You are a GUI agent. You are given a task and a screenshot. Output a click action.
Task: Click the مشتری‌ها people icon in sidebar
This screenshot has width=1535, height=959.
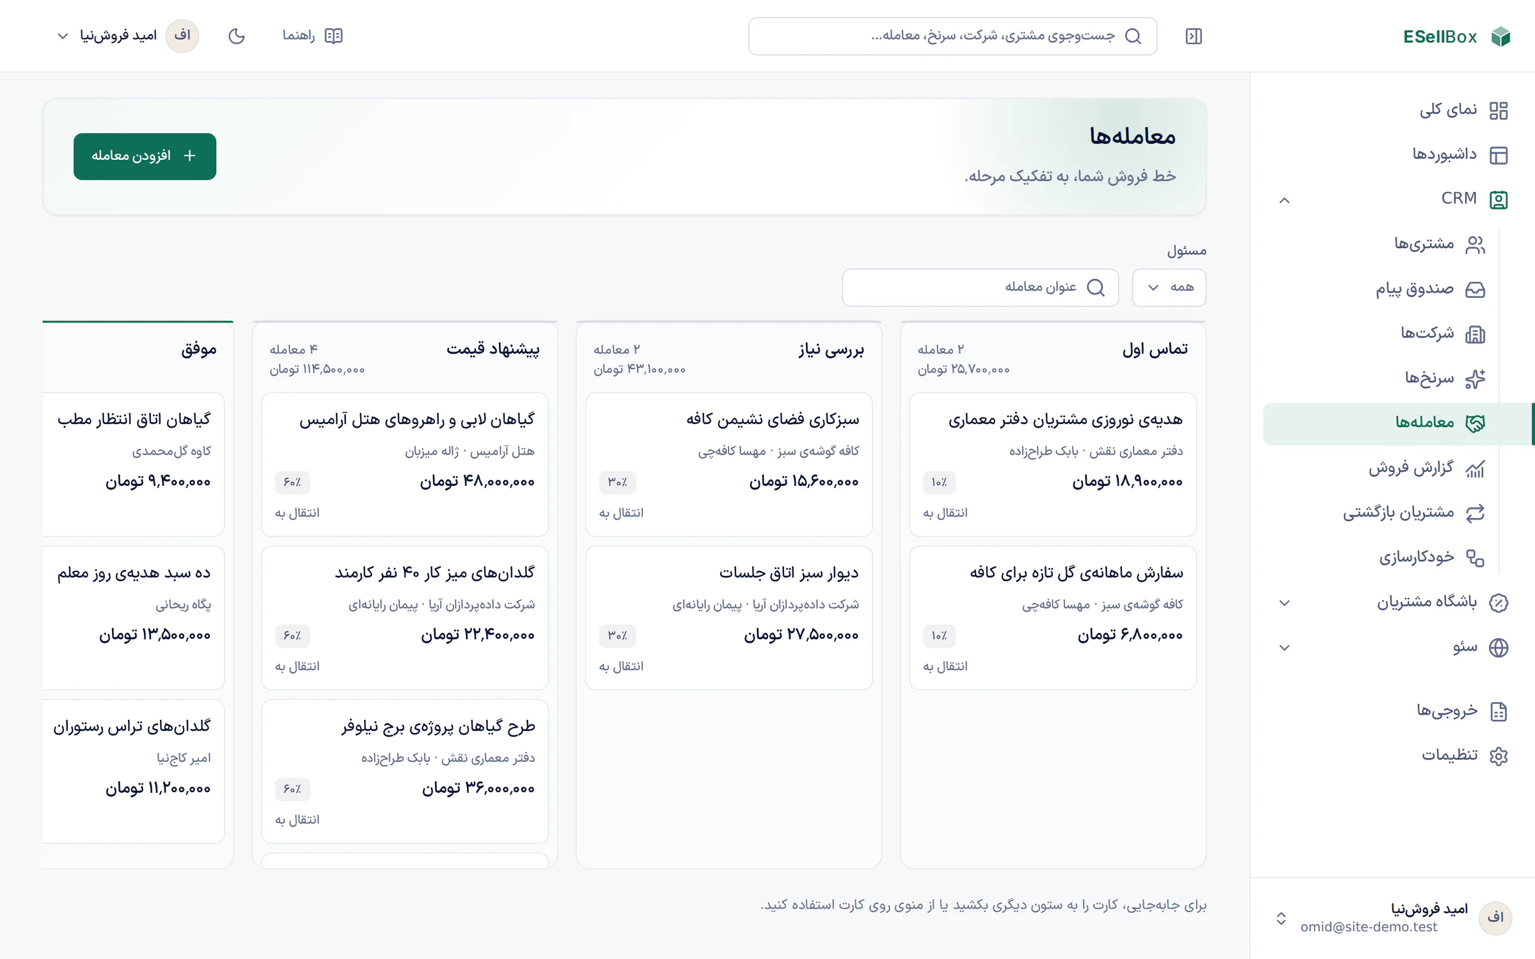[1475, 244]
